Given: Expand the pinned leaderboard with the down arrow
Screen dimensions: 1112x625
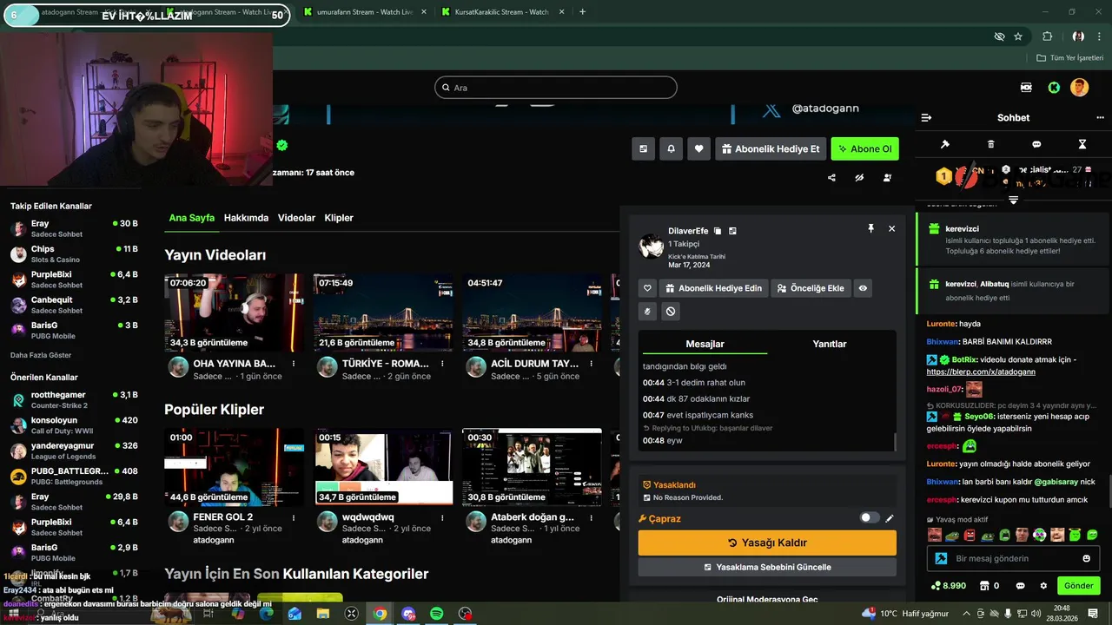Looking at the screenshot, I should (1013, 201).
